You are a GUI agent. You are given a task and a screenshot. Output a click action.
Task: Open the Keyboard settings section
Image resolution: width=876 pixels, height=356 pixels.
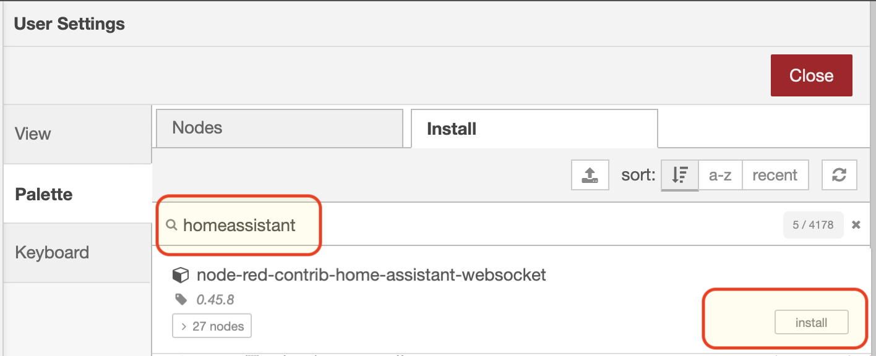point(77,253)
